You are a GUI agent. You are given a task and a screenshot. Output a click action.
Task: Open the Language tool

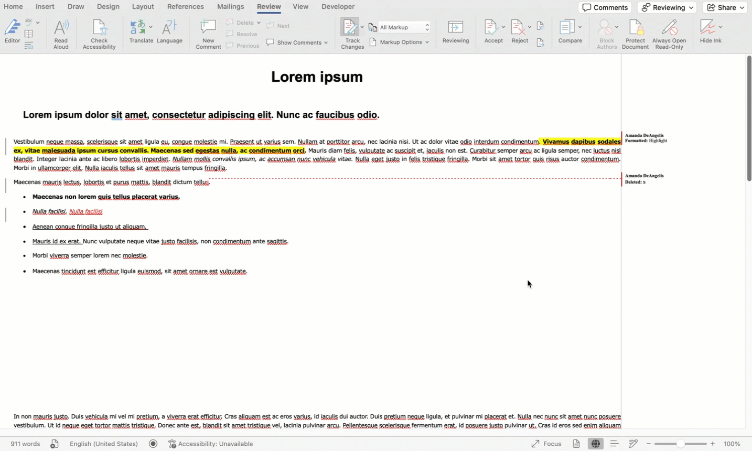[169, 31]
